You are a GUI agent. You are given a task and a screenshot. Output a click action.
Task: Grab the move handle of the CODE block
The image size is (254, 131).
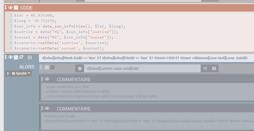pyautogui.click(x=6, y=7)
